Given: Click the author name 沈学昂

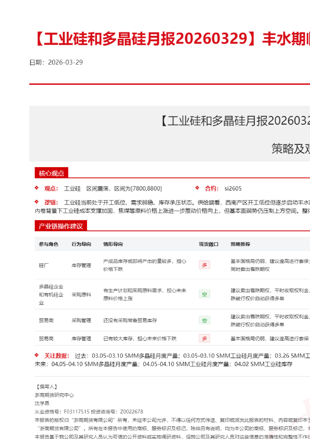Looking at the screenshot, I should [42, 403].
